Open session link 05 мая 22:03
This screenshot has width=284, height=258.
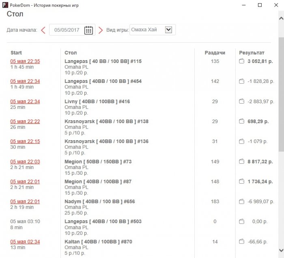[25, 162]
